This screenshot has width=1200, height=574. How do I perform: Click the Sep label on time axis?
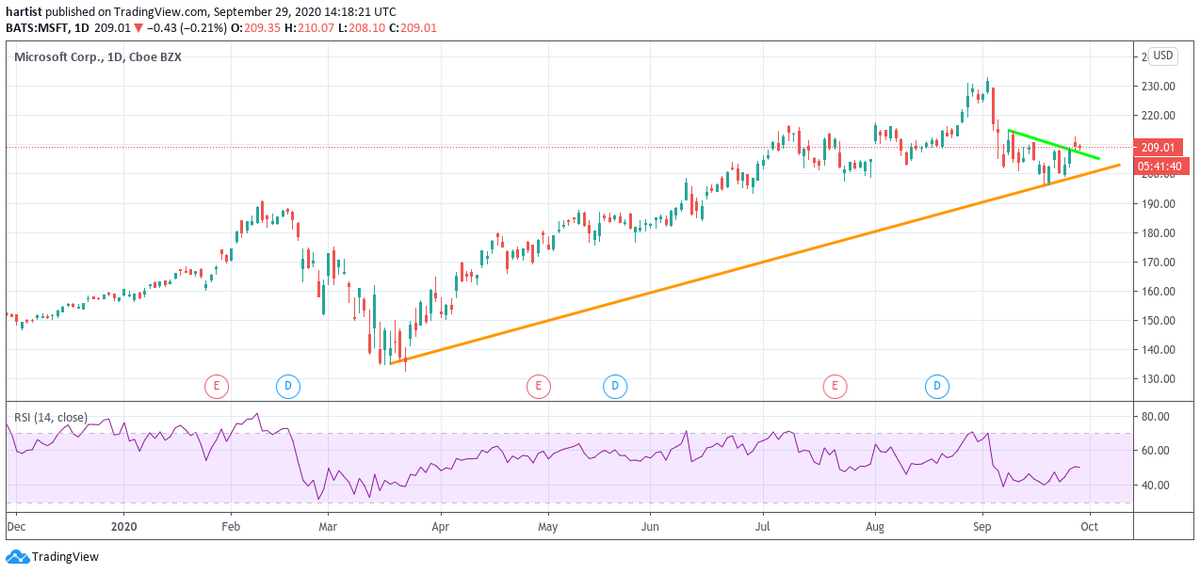click(982, 527)
